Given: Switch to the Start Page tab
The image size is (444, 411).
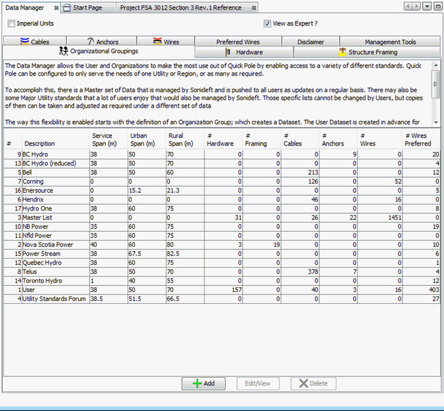Looking at the screenshot, I should pos(88,8).
